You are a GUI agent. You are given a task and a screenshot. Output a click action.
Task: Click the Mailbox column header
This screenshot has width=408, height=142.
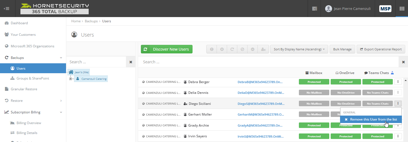coord(314,73)
